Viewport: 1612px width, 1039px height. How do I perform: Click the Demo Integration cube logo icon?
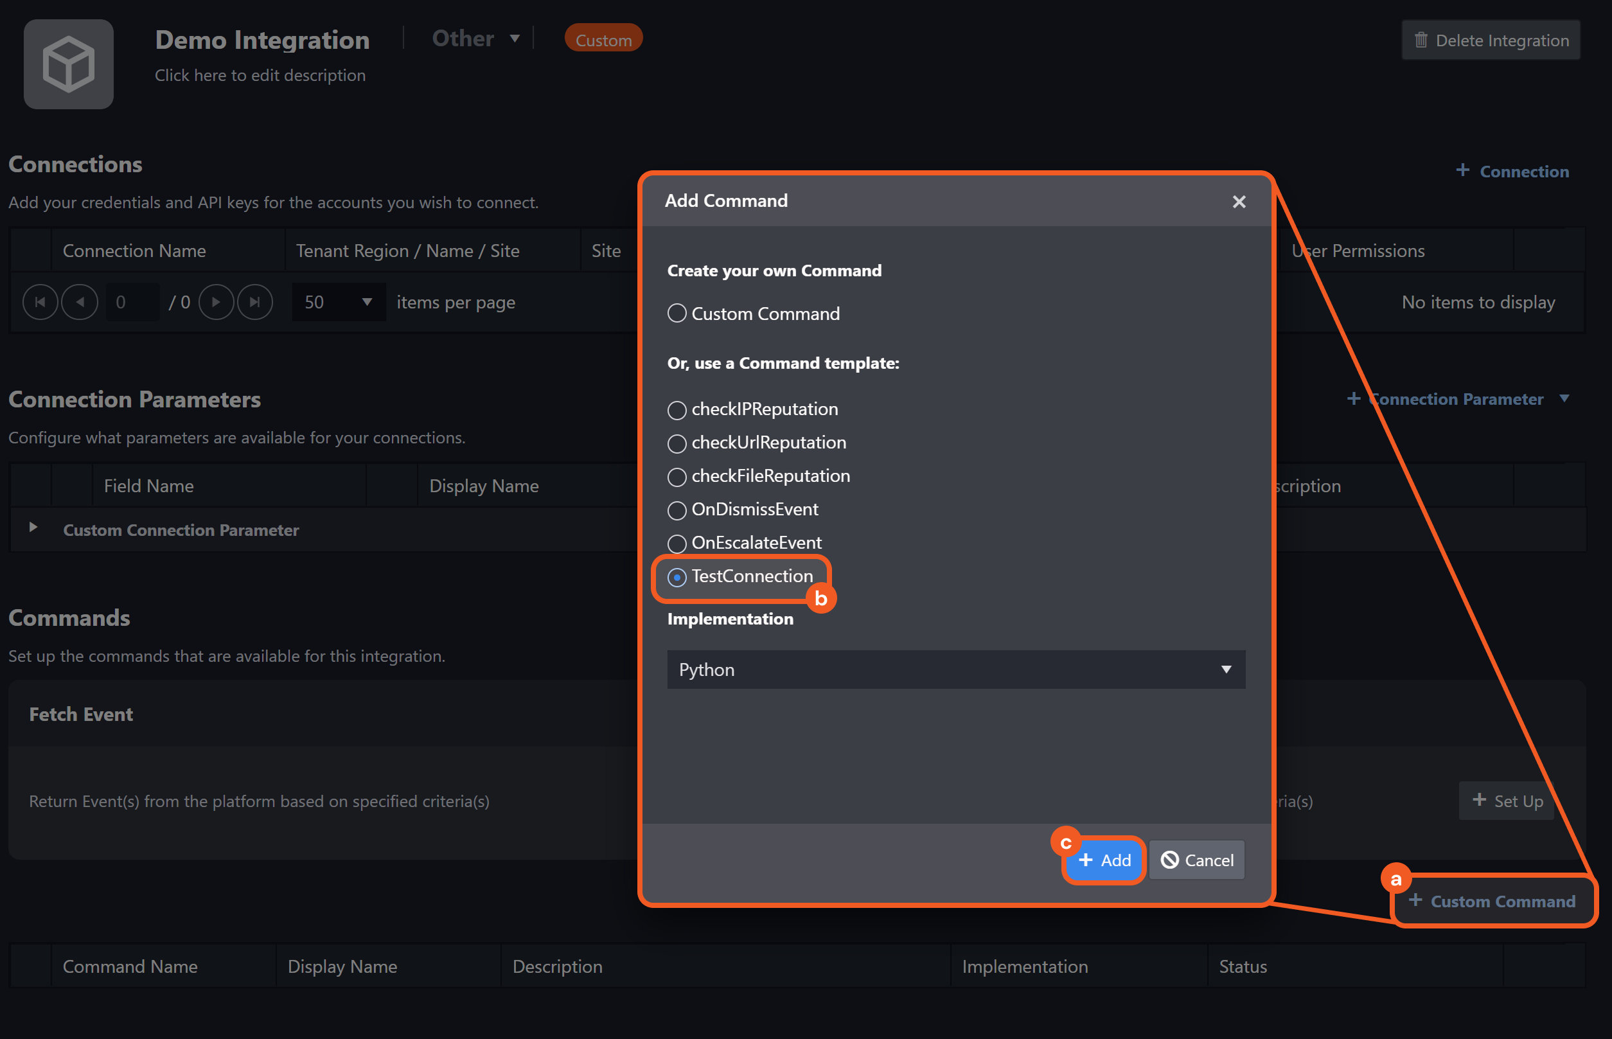click(x=68, y=64)
